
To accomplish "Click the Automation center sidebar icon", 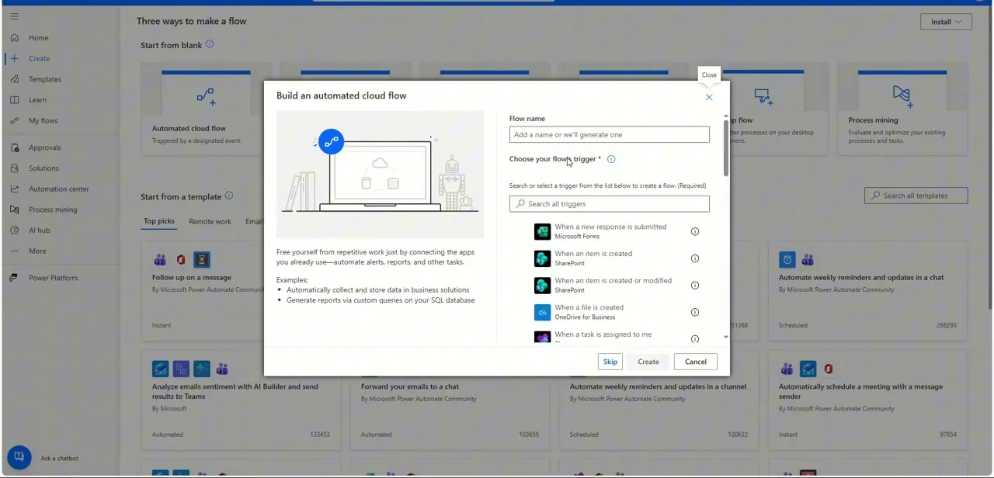I will (x=14, y=189).
